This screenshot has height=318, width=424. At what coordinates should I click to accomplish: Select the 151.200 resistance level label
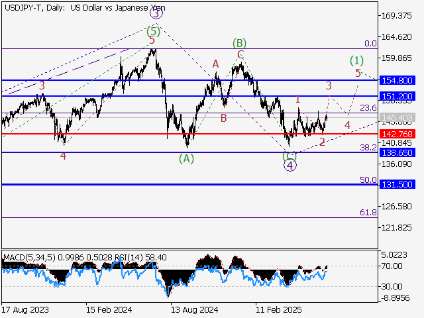click(x=397, y=96)
